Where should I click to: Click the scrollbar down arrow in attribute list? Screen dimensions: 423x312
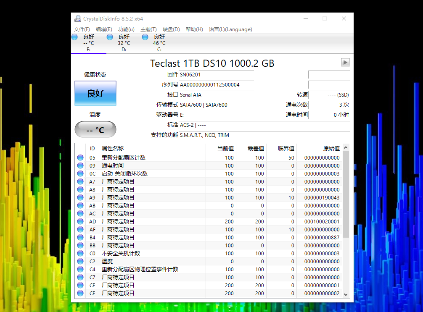(x=346, y=295)
